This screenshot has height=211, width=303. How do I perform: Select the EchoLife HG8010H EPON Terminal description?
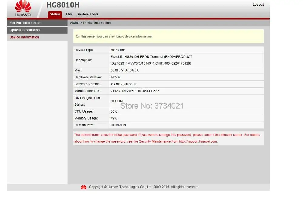coord(151,60)
